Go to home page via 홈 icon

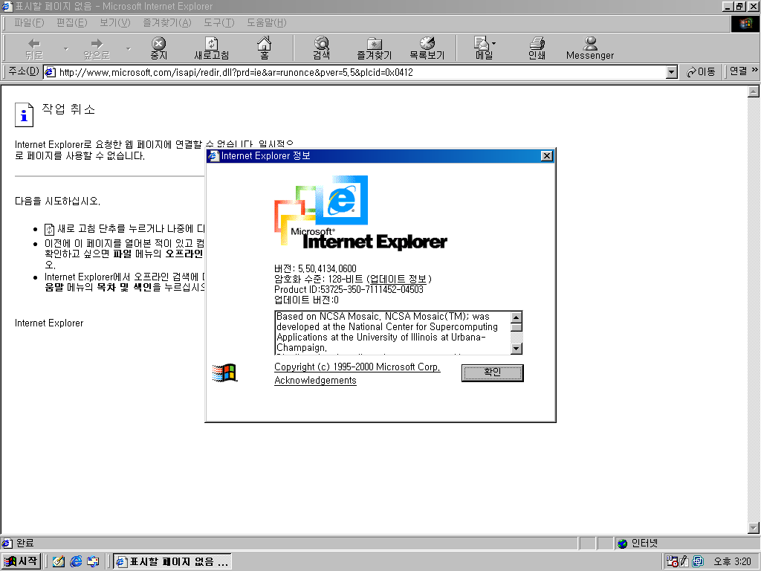pos(264,48)
